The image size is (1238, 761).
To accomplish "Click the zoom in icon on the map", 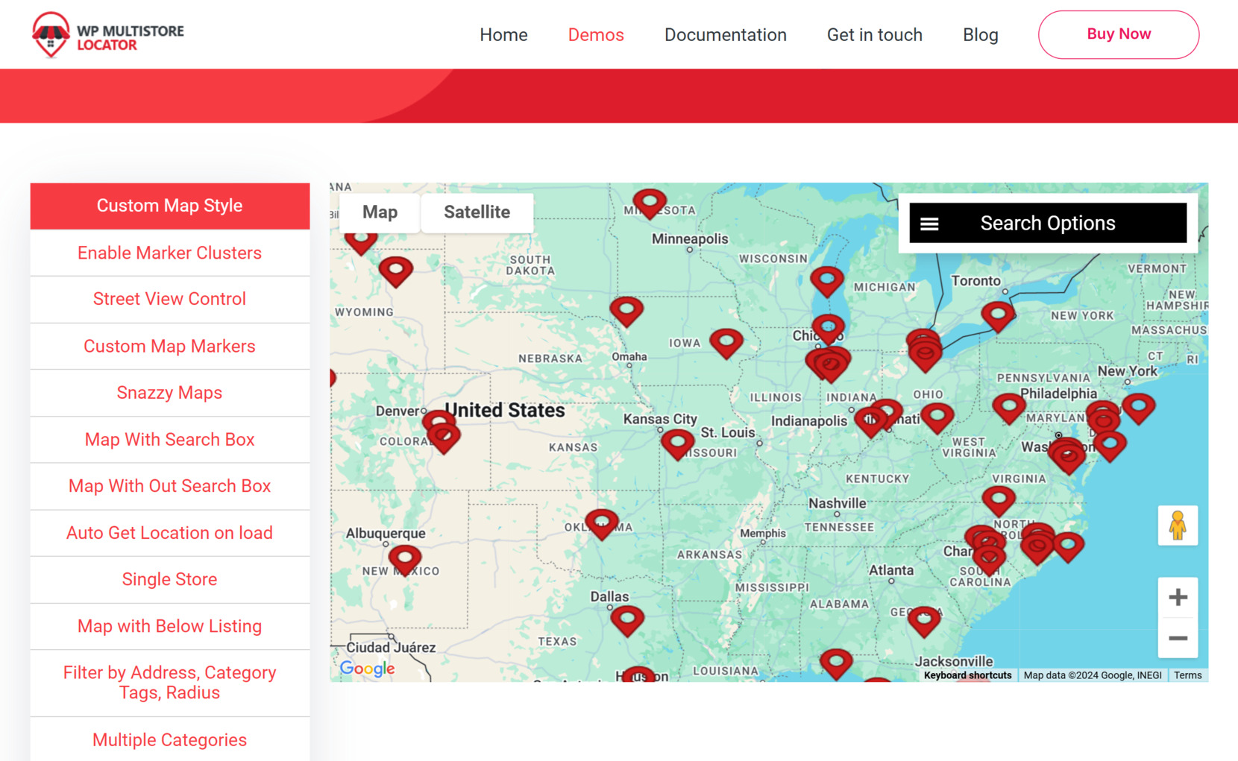I will point(1178,596).
